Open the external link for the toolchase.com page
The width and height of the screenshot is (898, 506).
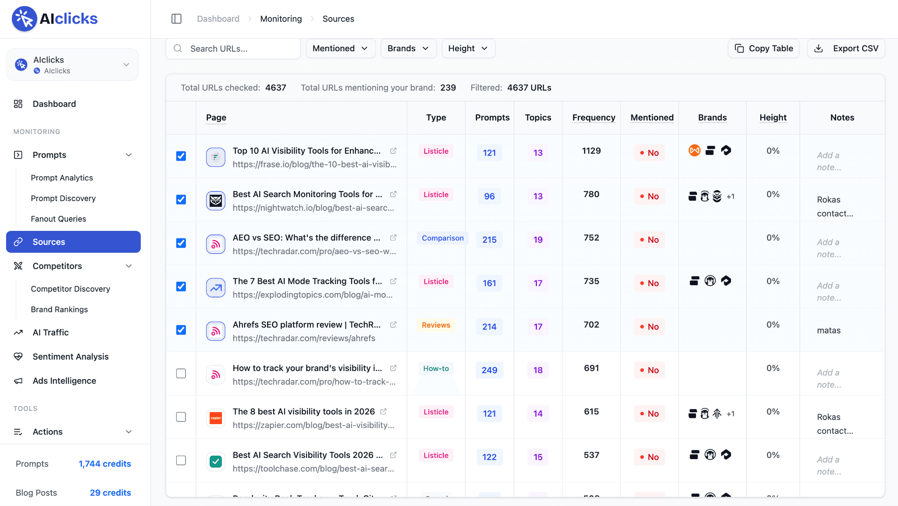click(x=393, y=455)
